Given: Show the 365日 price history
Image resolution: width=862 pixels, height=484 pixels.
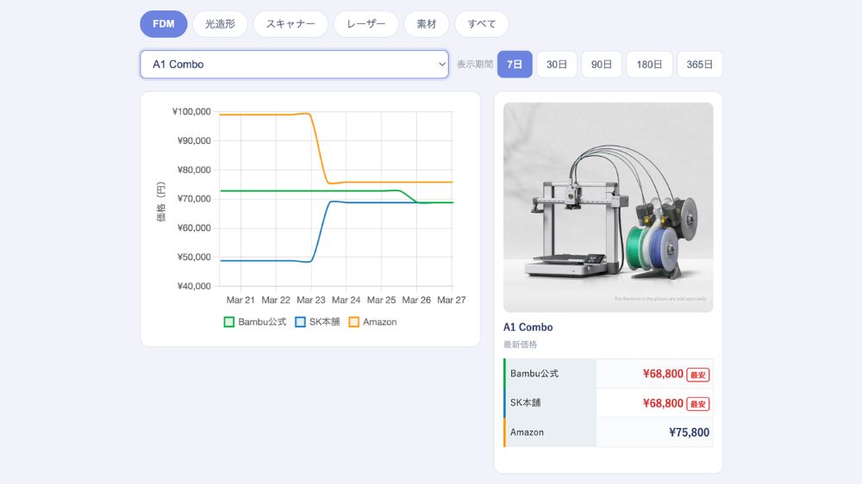Looking at the screenshot, I should (700, 65).
